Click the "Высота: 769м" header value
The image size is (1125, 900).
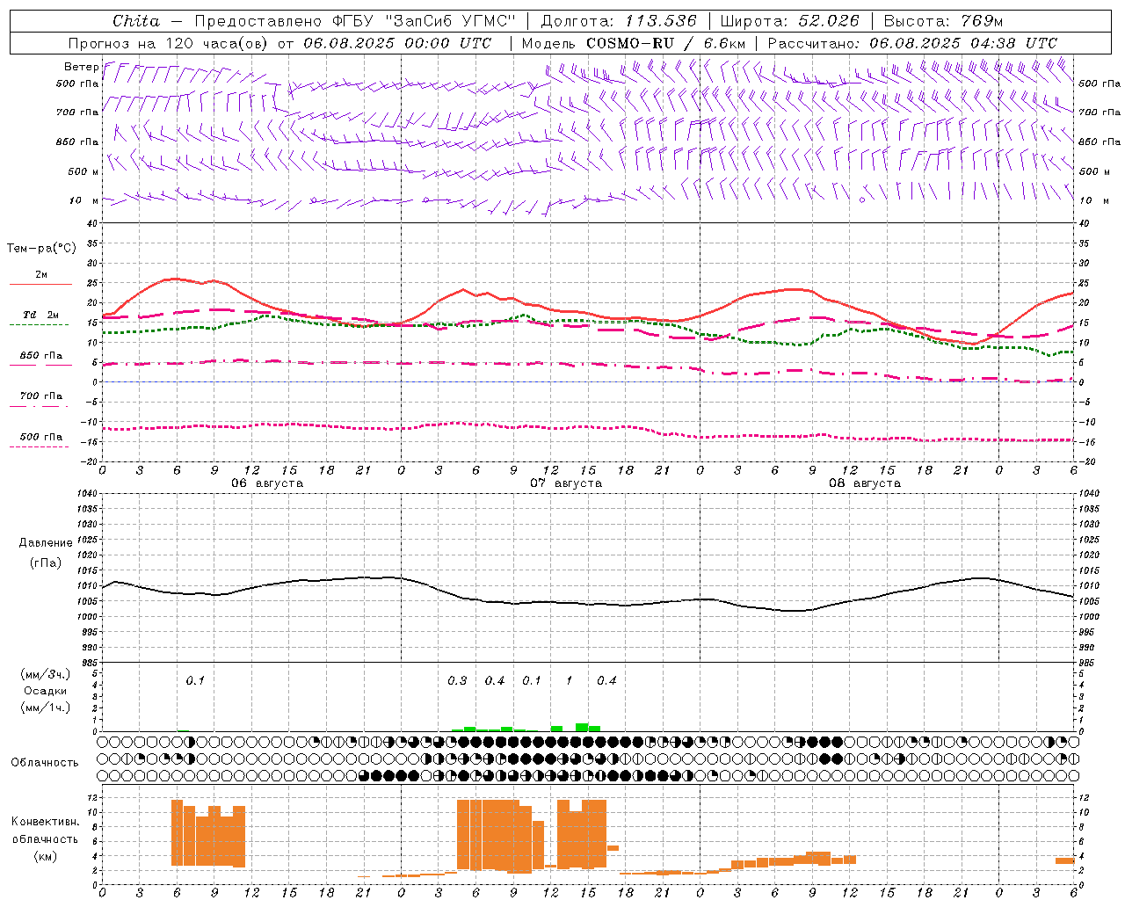point(943,21)
